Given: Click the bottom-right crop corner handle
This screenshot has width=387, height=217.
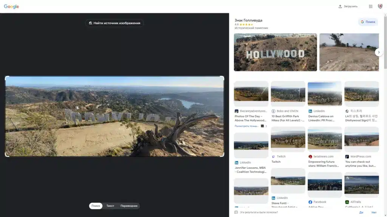Looking at the screenshot, I should 222,154.
